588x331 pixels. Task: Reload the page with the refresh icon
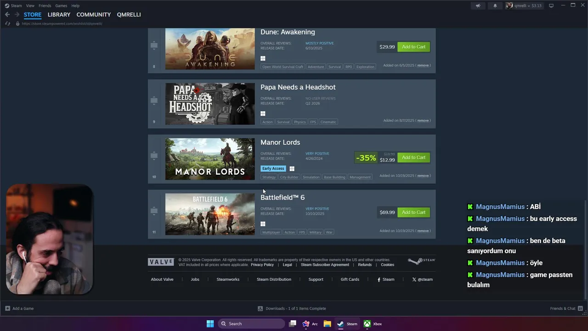click(7, 23)
